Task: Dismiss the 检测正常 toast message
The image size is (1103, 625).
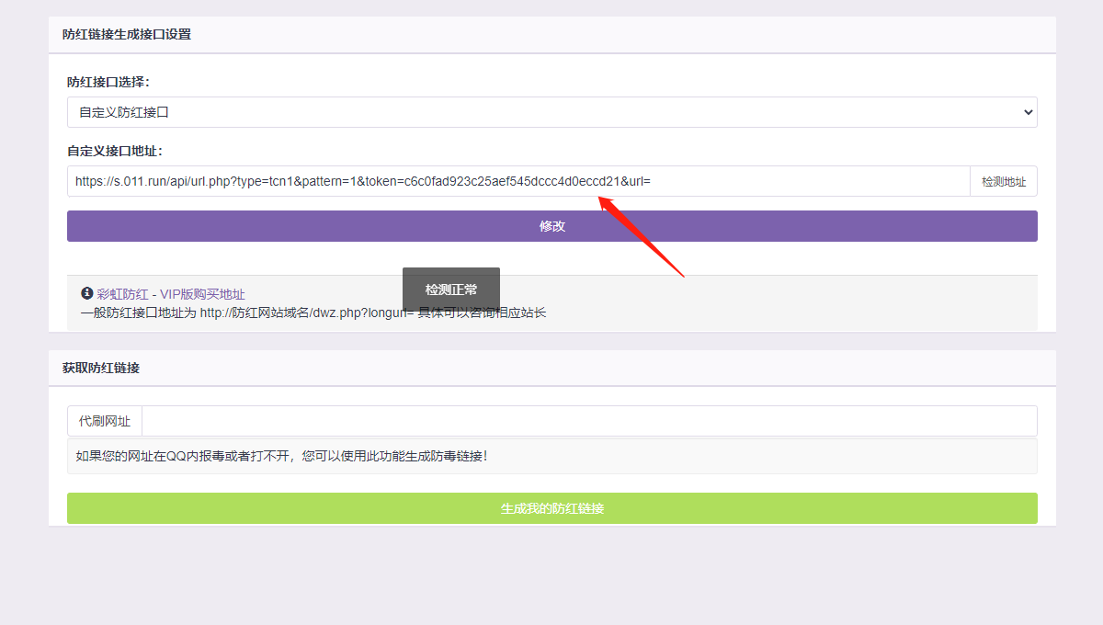Action: tap(451, 290)
